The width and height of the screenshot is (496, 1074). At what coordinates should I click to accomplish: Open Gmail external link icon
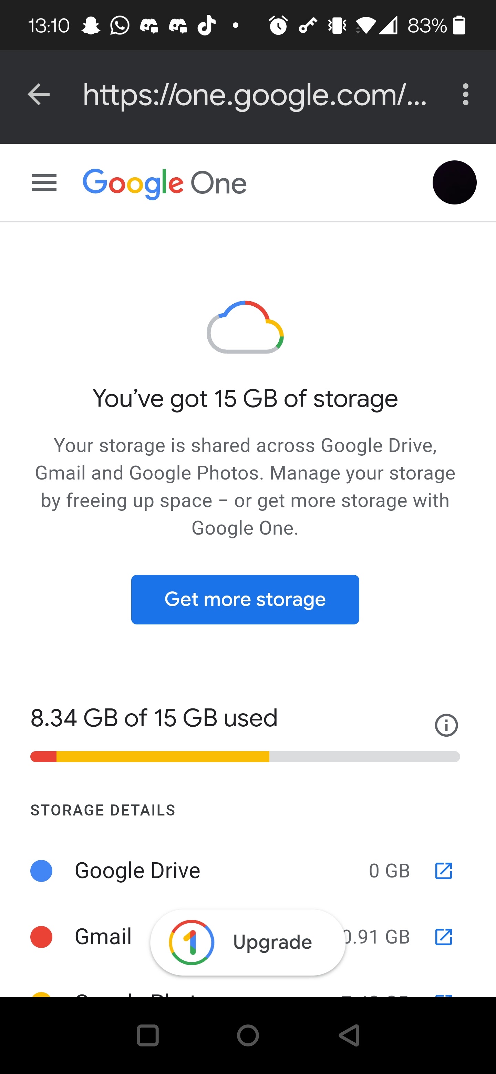pyautogui.click(x=443, y=937)
